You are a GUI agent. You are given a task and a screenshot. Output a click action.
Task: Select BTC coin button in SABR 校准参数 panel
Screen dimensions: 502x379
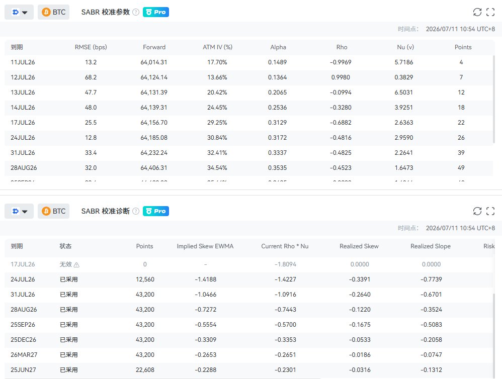pos(53,12)
